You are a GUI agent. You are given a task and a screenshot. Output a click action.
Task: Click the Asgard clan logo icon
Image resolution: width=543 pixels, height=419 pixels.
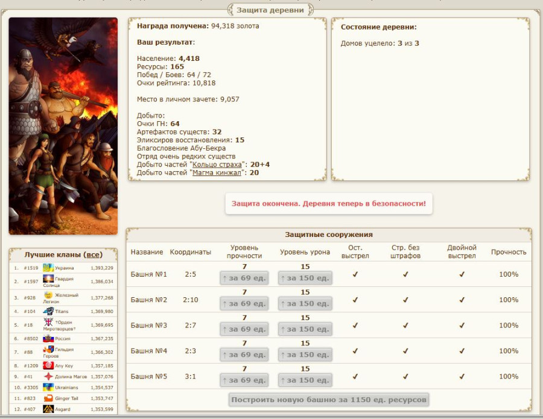[x=48, y=409]
